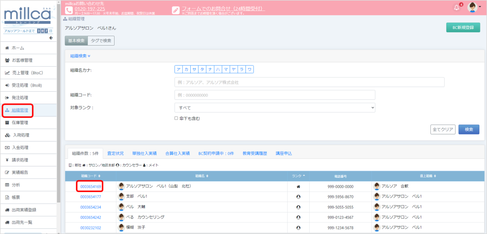Open the user avatar menu
This screenshot has width=487, height=234.
click(472, 7)
